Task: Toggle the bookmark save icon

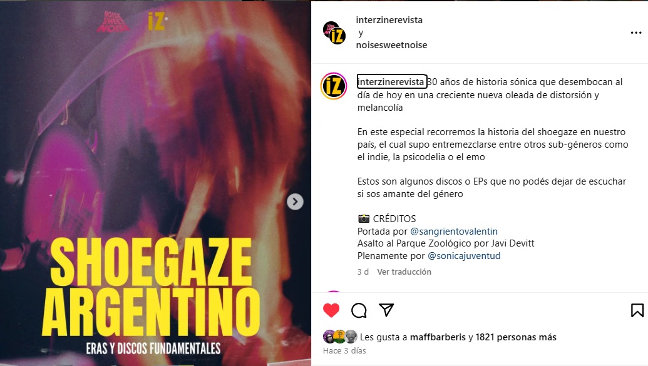Action: [x=637, y=310]
